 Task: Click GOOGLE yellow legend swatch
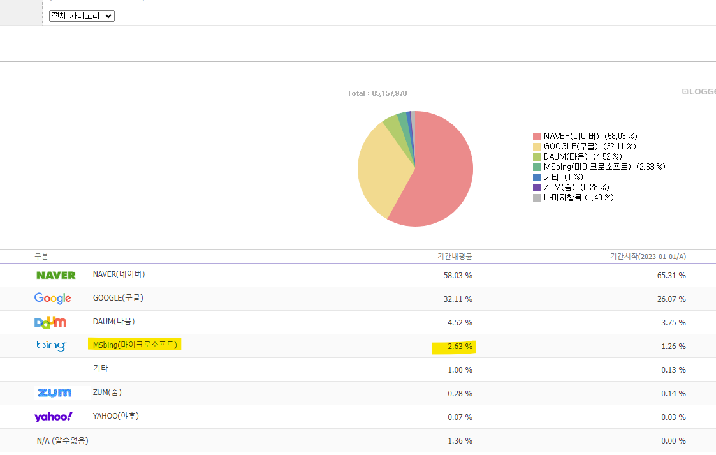(x=537, y=147)
